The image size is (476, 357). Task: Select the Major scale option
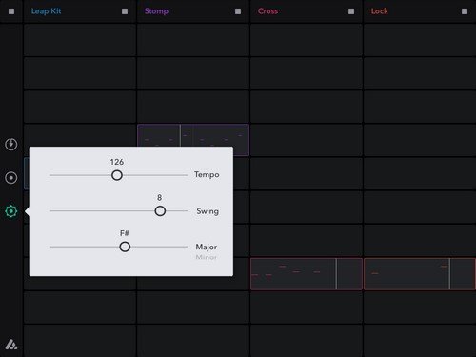tap(207, 247)
